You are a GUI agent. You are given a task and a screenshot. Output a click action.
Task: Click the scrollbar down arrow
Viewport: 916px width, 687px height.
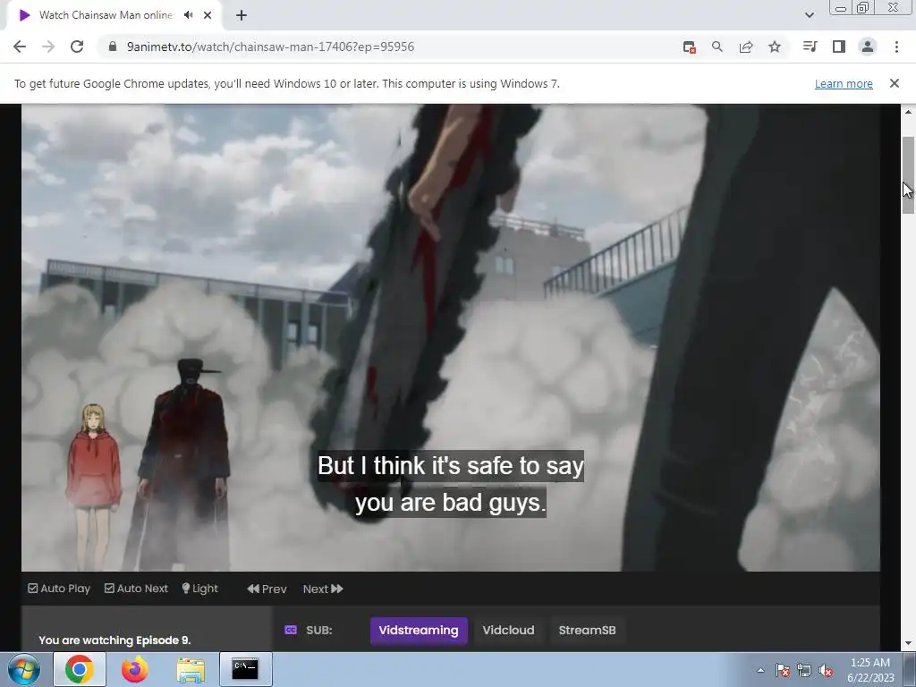908,643
